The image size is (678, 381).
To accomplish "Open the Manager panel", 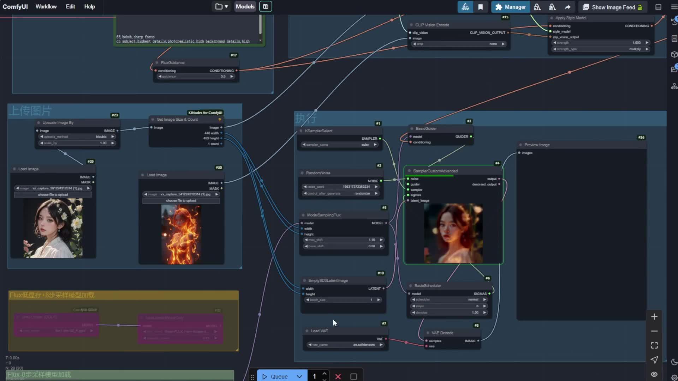I will [x=510, y=7].
